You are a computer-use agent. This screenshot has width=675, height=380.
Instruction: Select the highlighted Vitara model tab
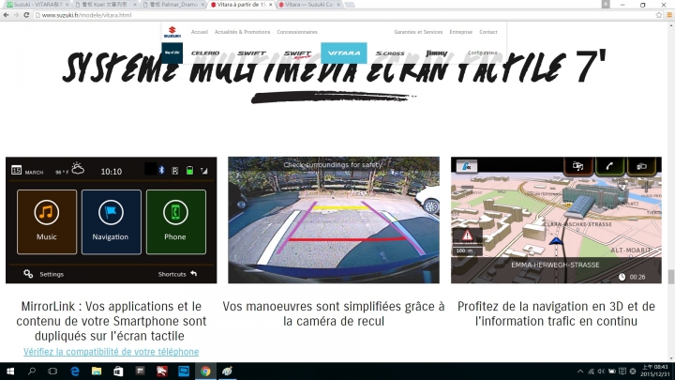[x=344, y=53]
